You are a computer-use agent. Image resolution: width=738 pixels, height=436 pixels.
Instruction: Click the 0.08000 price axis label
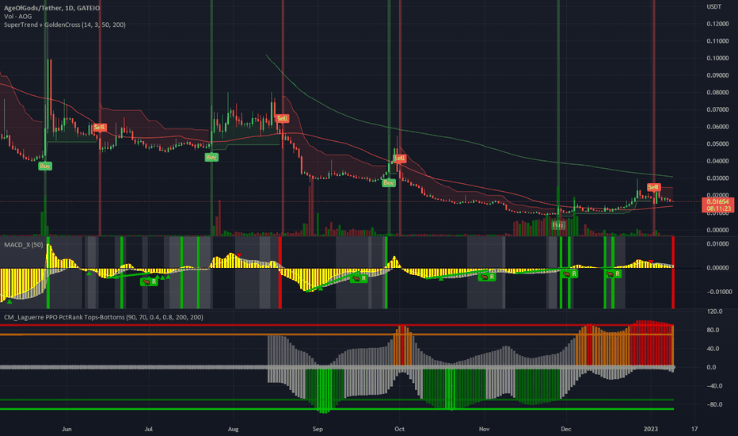pos(717,93)
